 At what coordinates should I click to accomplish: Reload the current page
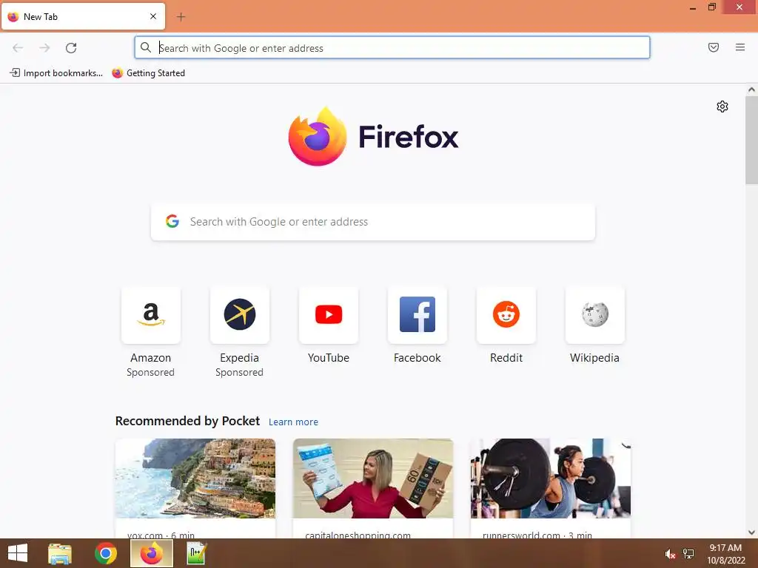point(71,48)
